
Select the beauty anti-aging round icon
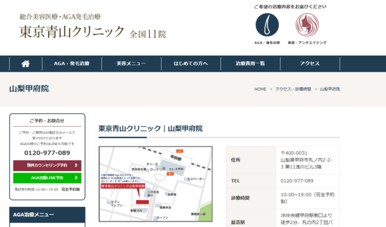pos(307,25)
